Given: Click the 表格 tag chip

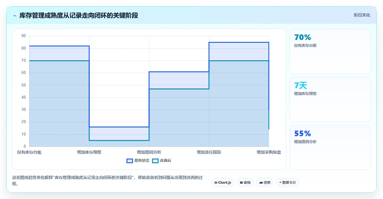Looking at the screenshot, I should tap(245, 182).
